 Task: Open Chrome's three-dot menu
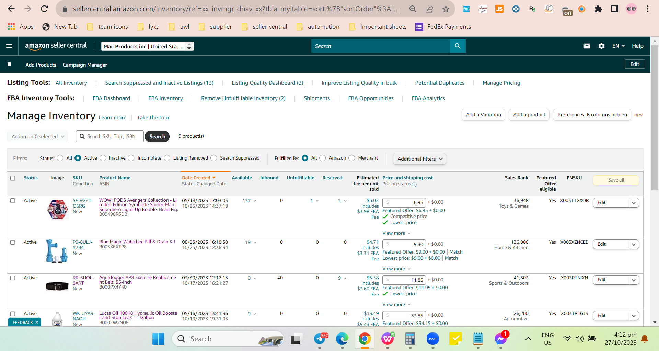tap(648, 9)
